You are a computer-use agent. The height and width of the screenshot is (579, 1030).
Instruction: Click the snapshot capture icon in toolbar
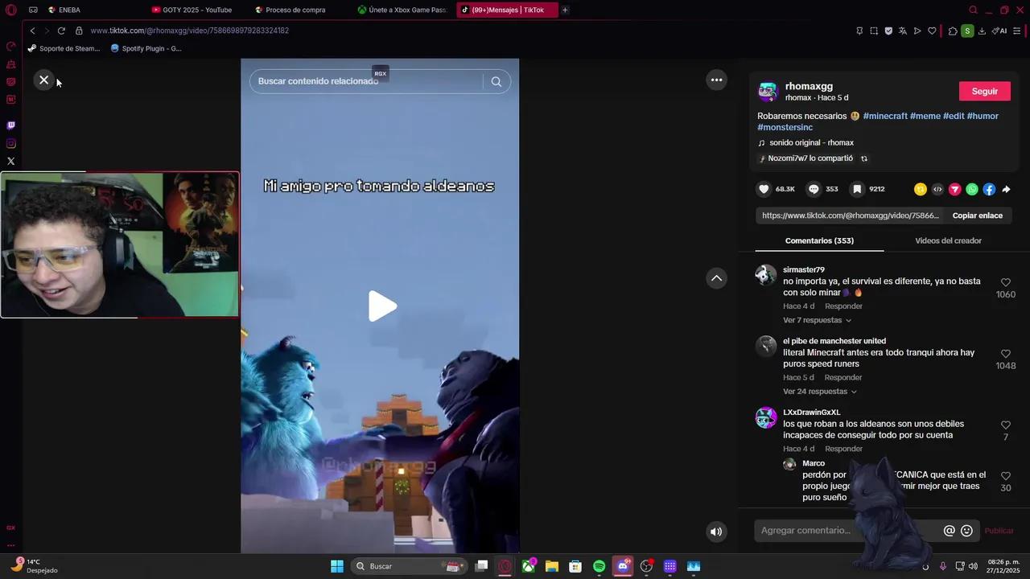(874, 31)
